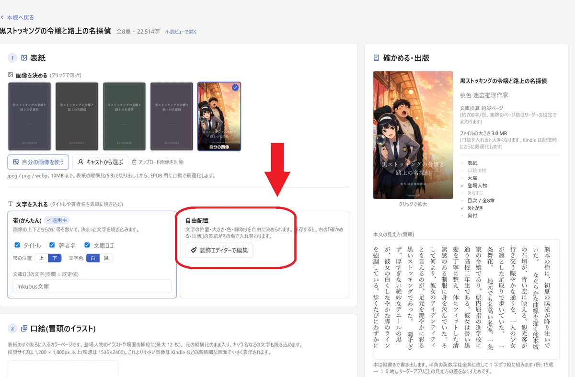The width and height of the screenshot is (575, 377).
Task: Select the second dark gray cover thumbnail
Action: pyautogui.click(x=77, y=116)
